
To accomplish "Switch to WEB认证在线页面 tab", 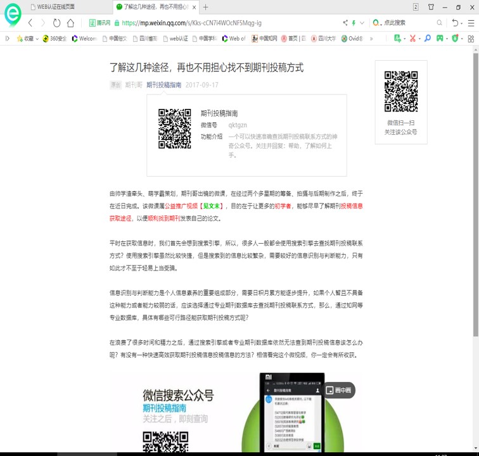I will pos(56,7).
